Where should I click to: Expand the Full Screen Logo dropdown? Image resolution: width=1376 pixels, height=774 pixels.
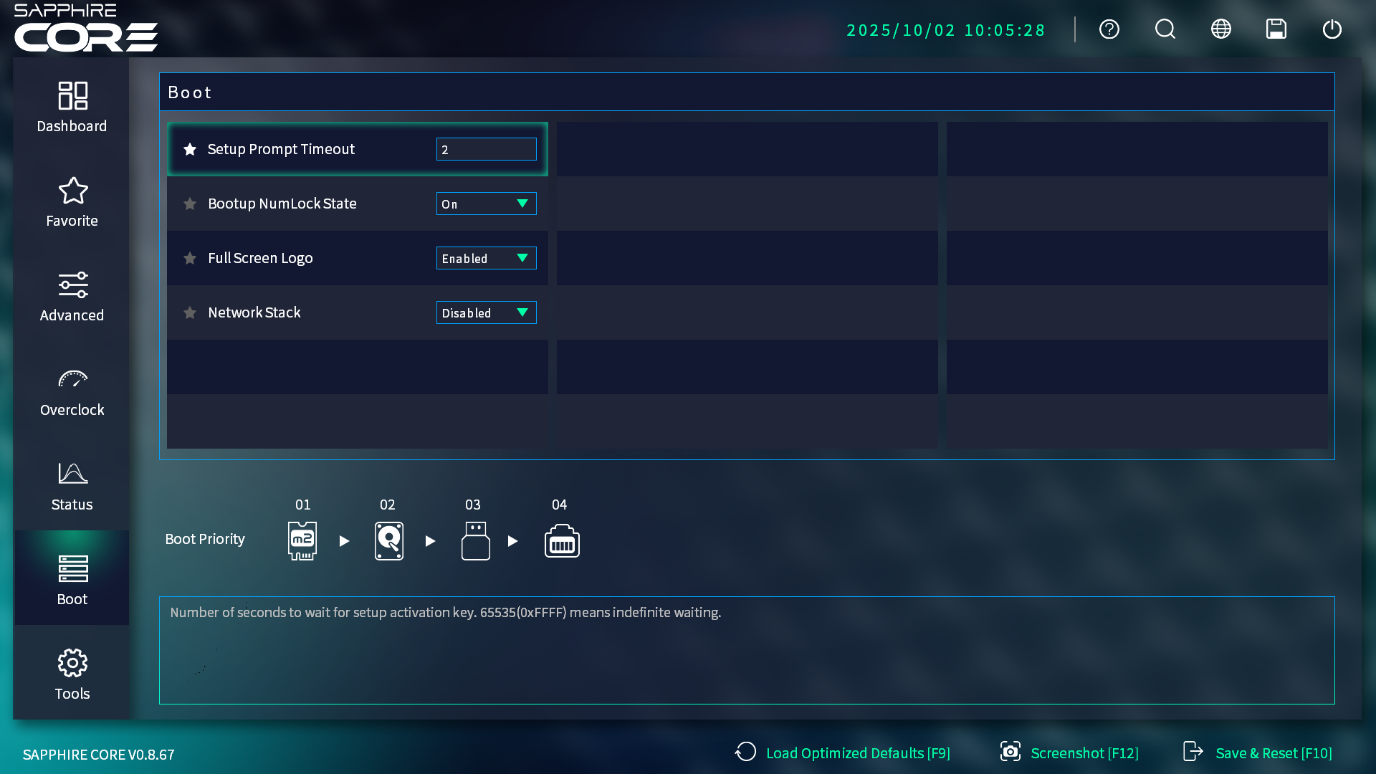(486, 259)
